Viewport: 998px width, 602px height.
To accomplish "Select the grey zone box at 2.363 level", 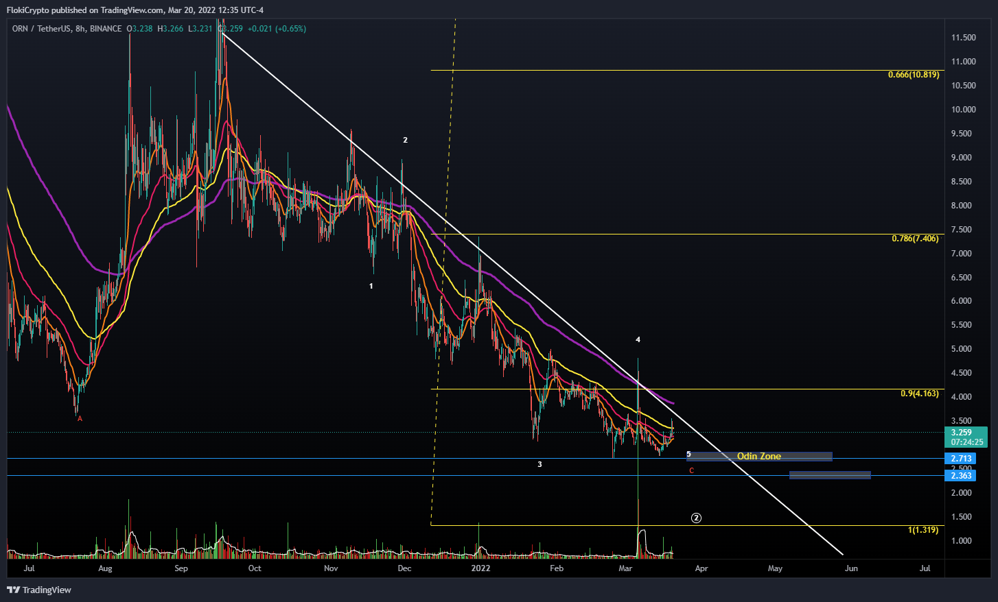I will click(x=830, y=475).
